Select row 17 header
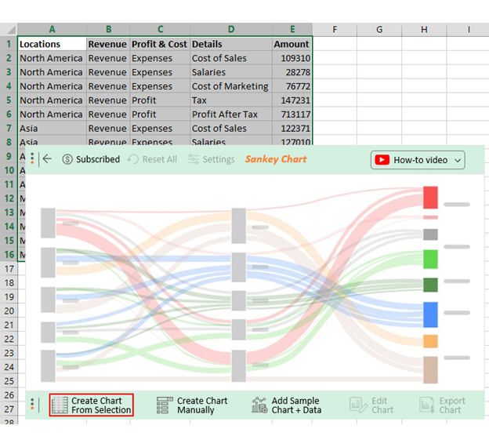Viewport: 489px width, 447px height. click(9, 269)
